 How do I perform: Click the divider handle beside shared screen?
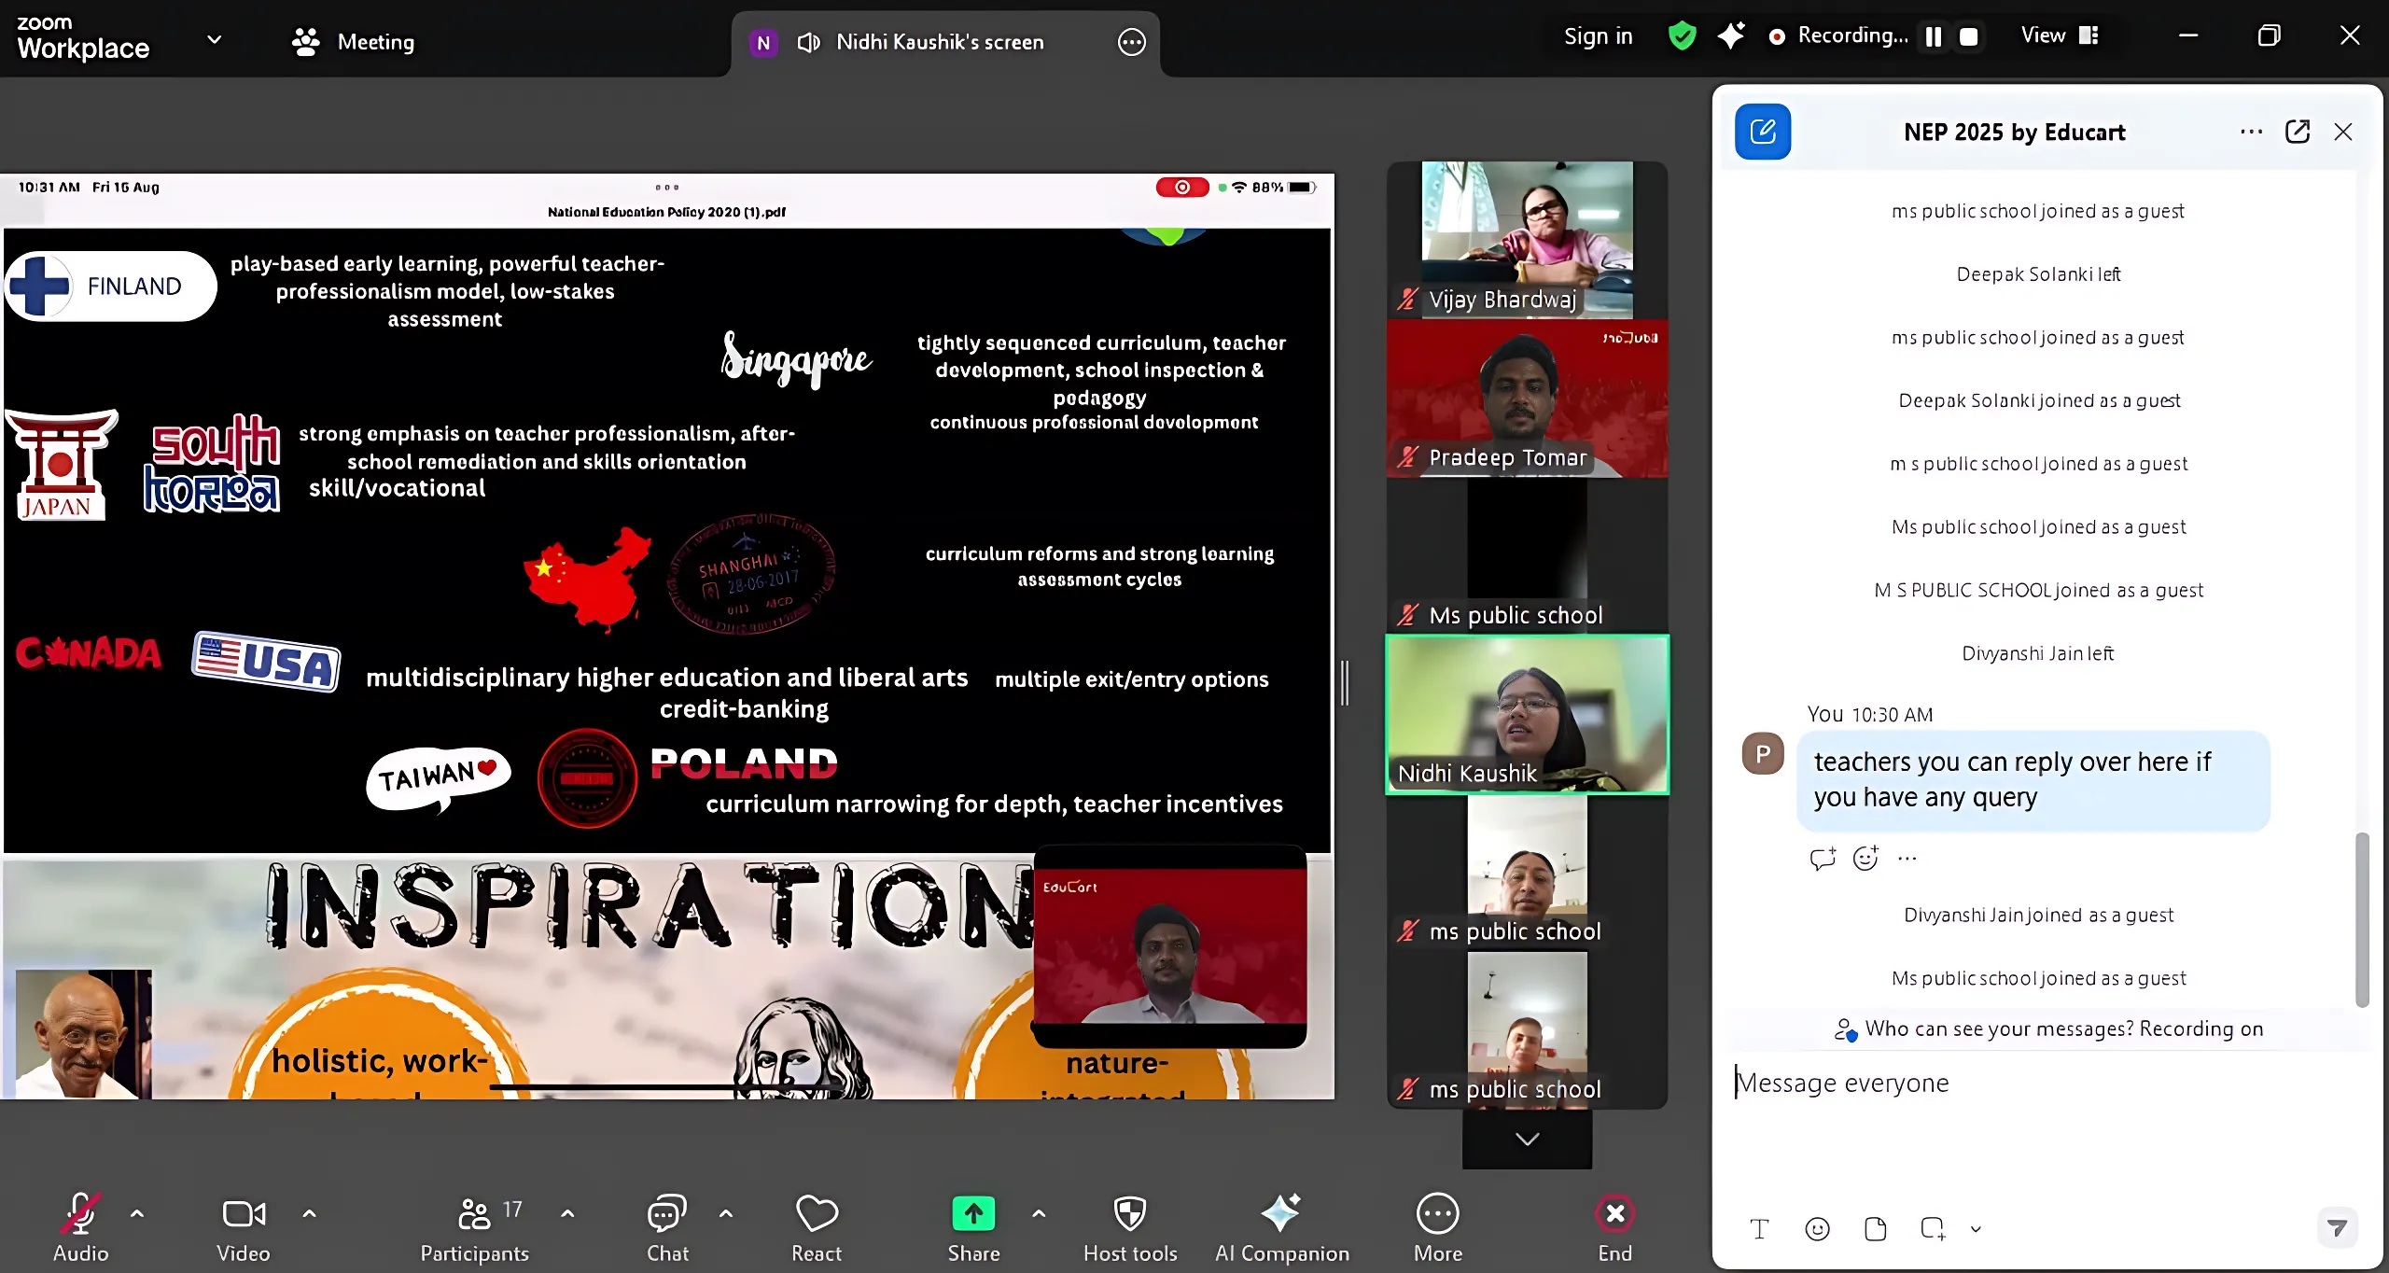point(1345,682)
